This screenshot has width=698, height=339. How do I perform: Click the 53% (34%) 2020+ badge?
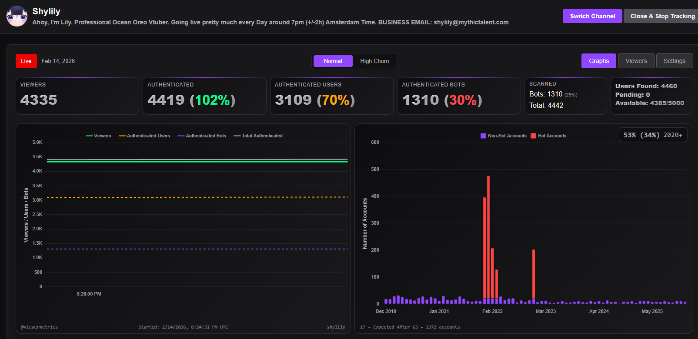653,135
